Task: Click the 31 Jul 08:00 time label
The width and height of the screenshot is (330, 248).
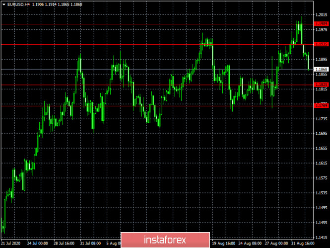Action: [91, 244]
